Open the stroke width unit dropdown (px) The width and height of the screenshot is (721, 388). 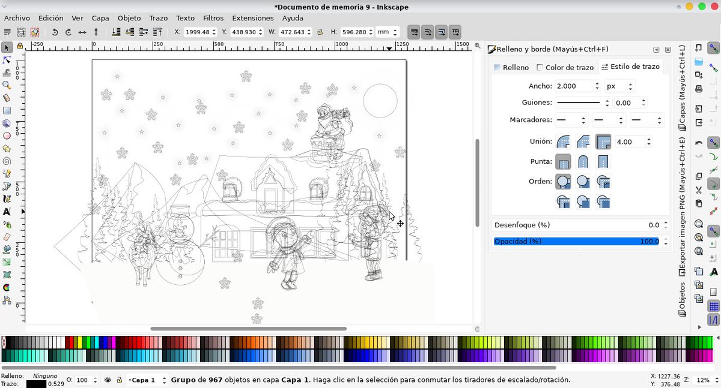[x=619, y=86]
